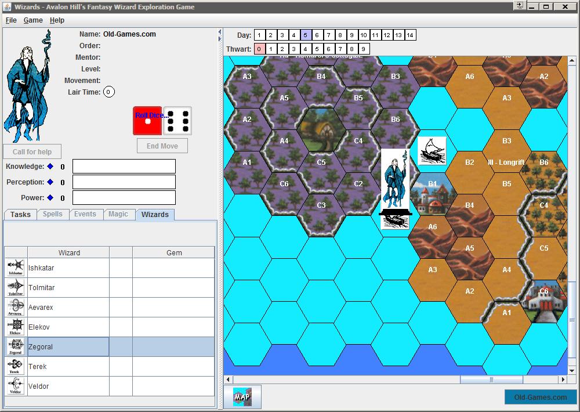580x412 pixels.
Task: Open the MAP overview icon
Action: point(242,397)
